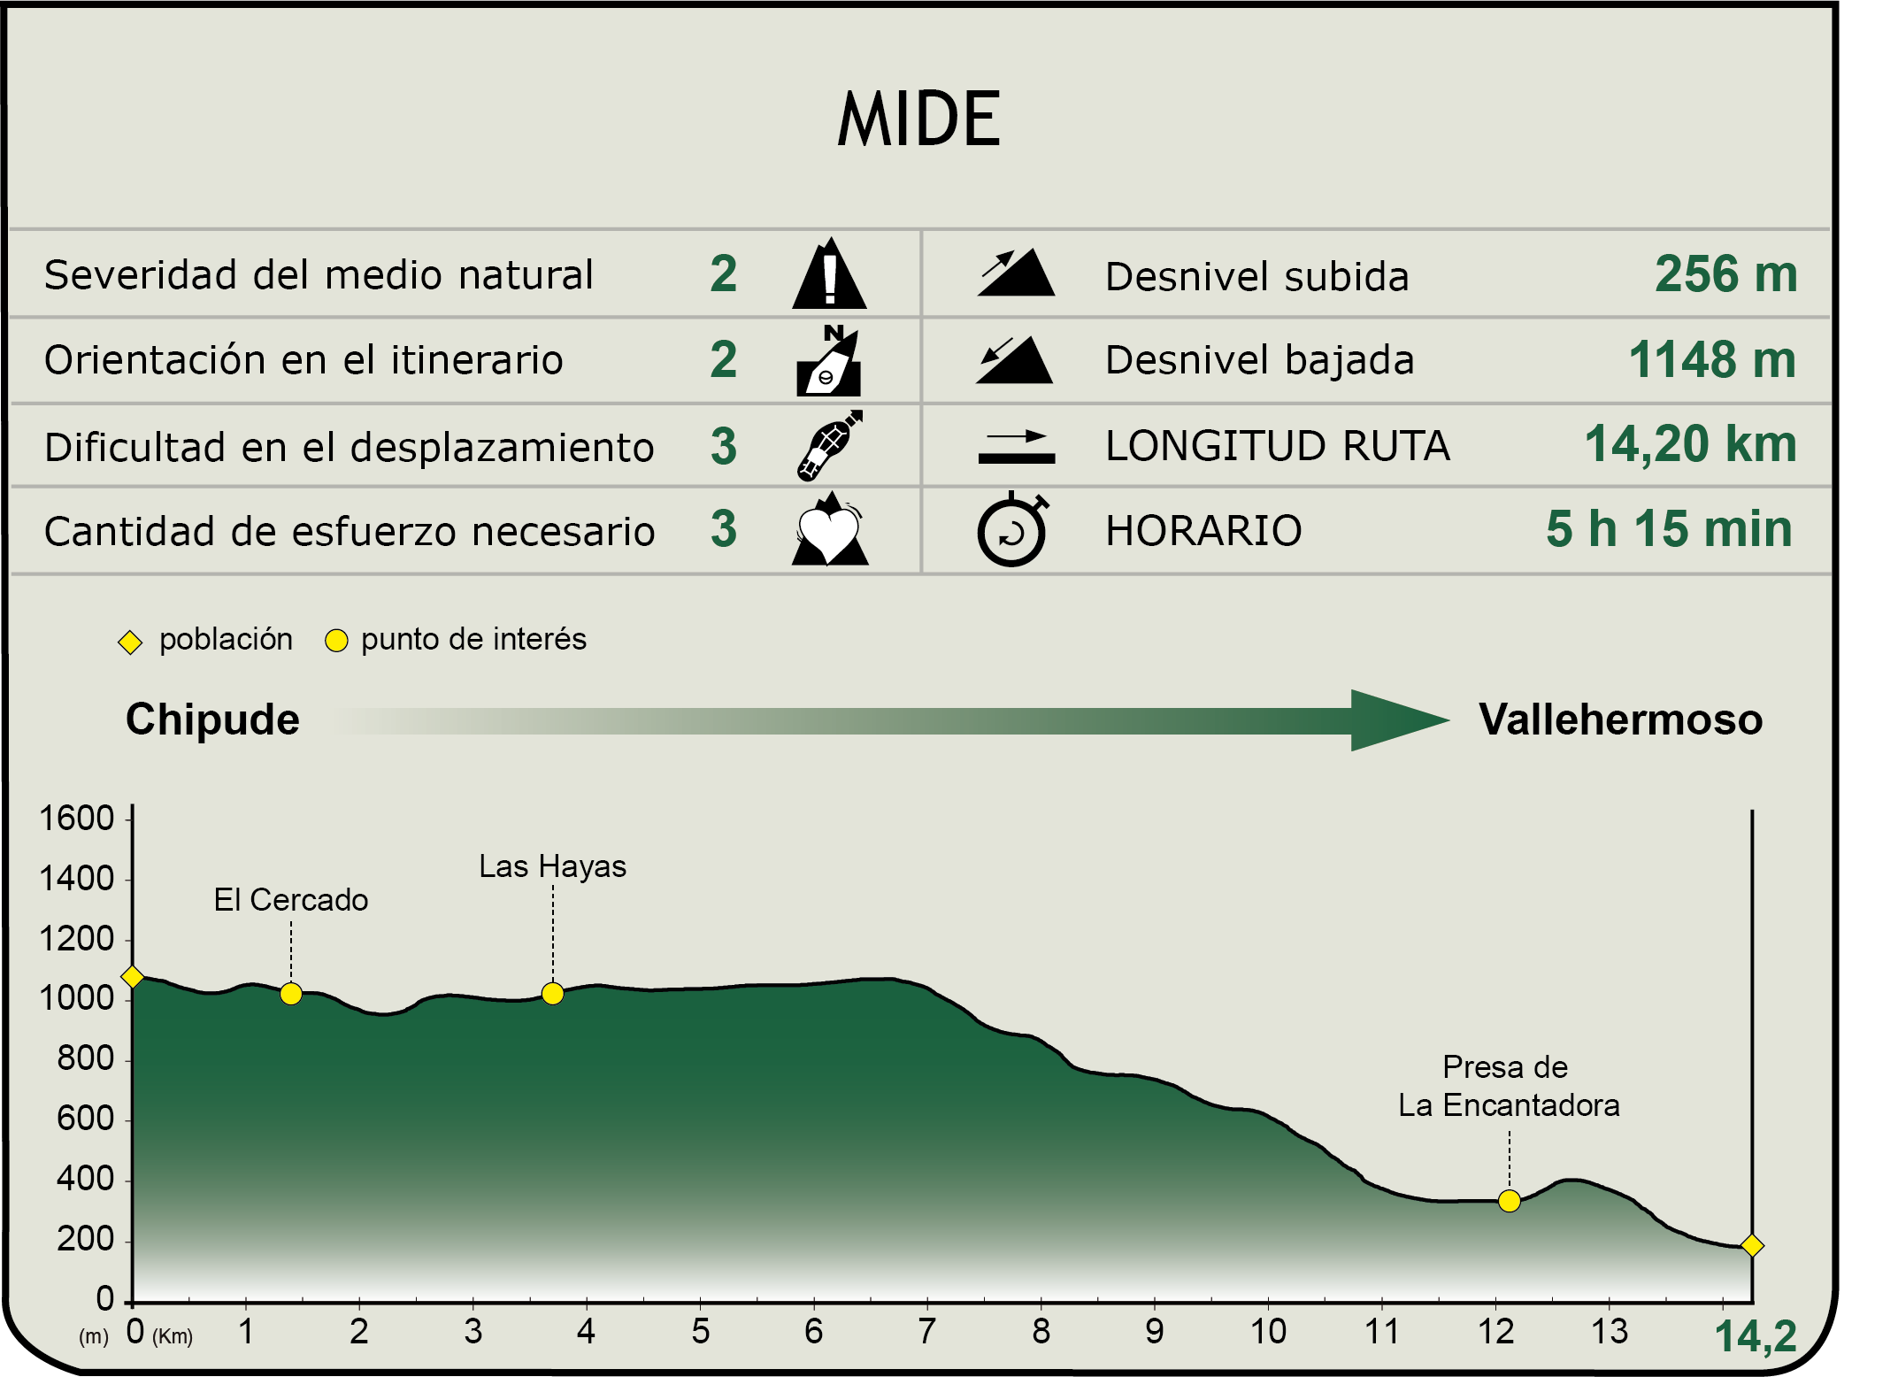1898x1377 pixels.
Task: Click the 3 km axis label
Action: tap(473, 1331)
